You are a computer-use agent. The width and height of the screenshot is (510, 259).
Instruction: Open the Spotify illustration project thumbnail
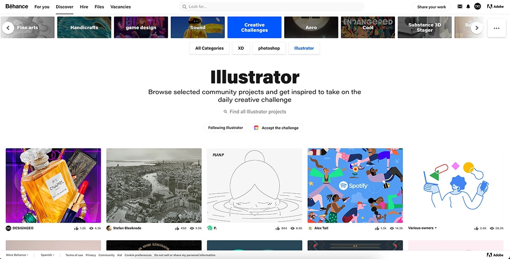[355, 186]
